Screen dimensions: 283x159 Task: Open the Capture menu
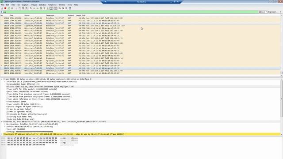click(25, 5)
